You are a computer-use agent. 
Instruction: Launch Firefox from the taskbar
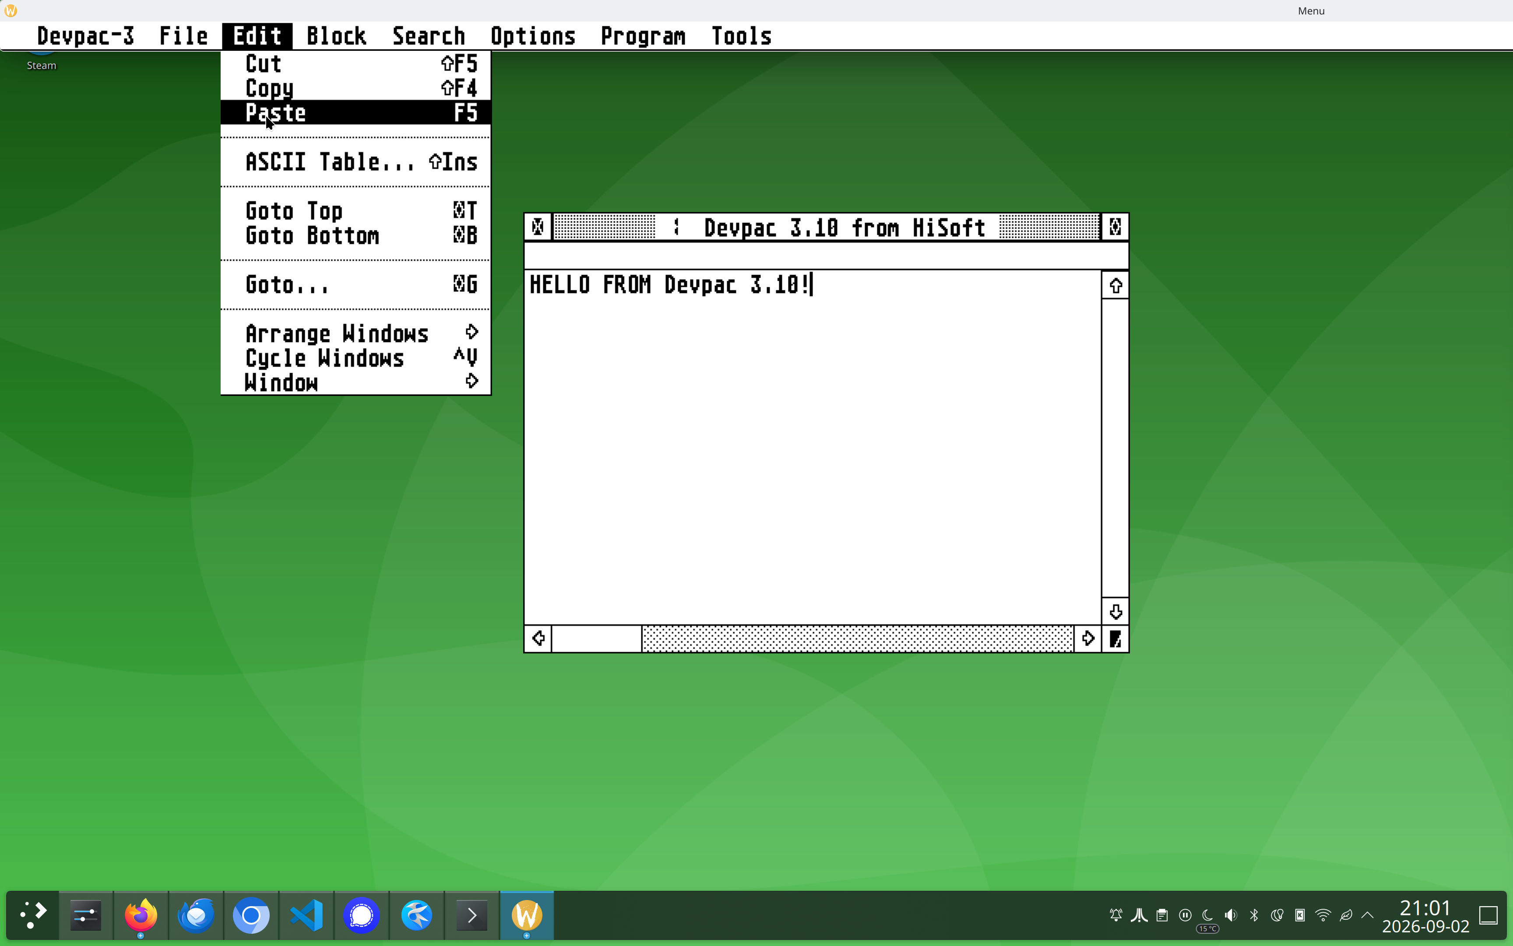click(141, 915)
